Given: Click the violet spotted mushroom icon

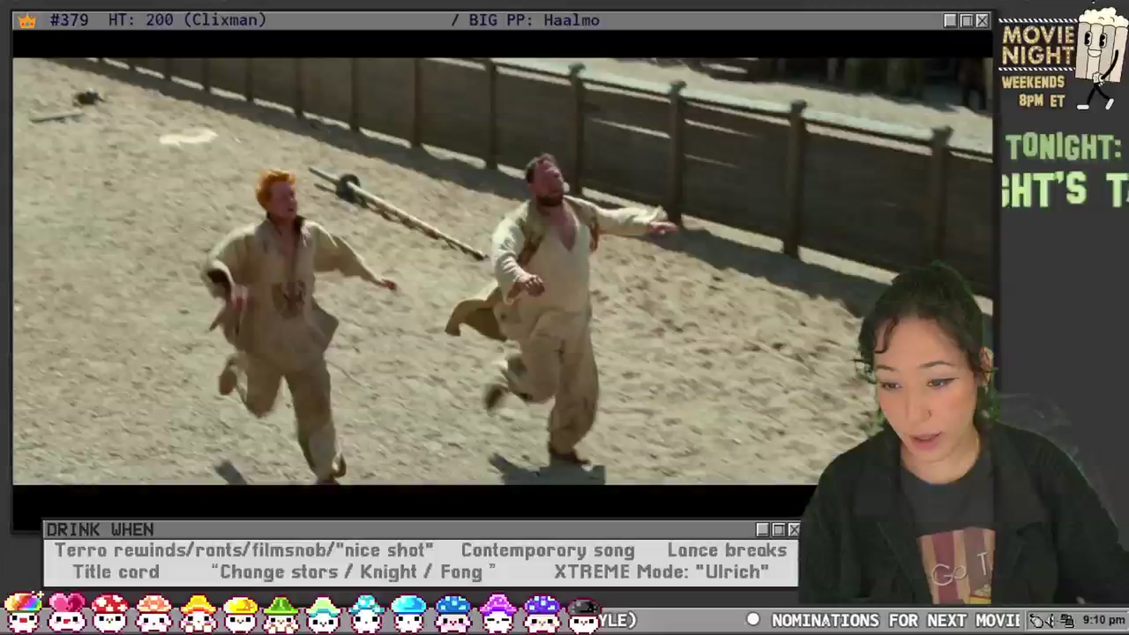Looking at the screenshot, I should click(x=542, y=613).
